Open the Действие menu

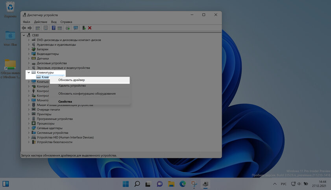(x=41, y=22)
